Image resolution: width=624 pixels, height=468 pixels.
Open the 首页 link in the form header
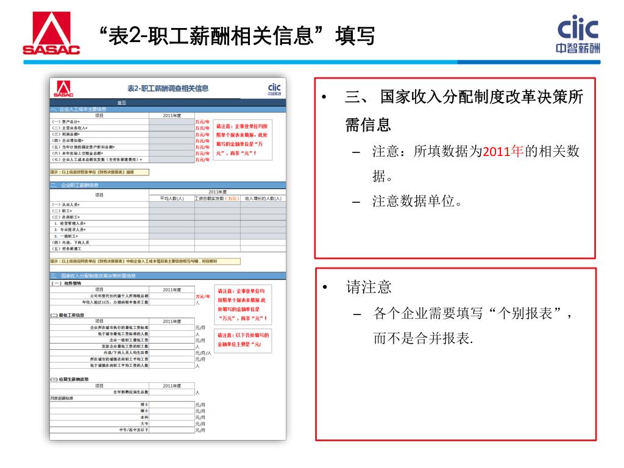point(122,102)
